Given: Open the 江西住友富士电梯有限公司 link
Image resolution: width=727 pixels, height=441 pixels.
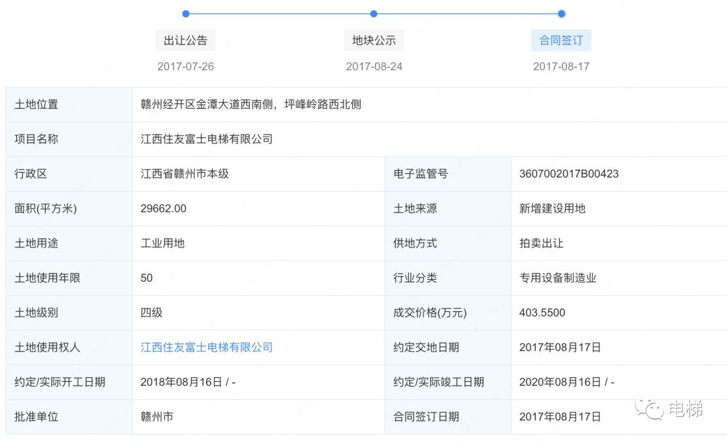Looking at the screenshot, I should tap(206, 348).
